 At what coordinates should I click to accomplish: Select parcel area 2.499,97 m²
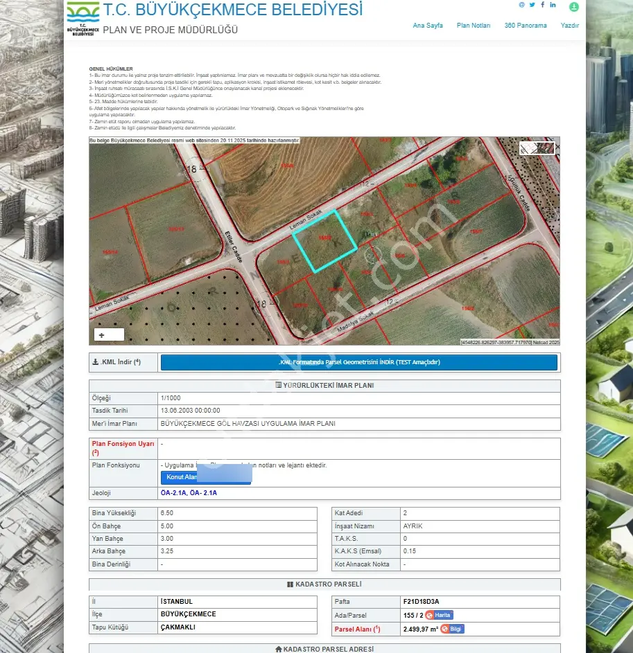pos(421,629)
